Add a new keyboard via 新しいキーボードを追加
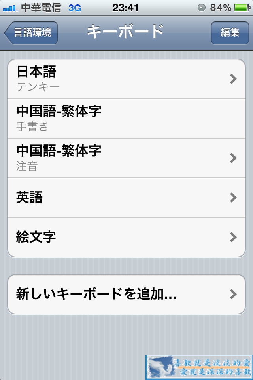The width and height of the screenshot is (253, 380). 126,294
